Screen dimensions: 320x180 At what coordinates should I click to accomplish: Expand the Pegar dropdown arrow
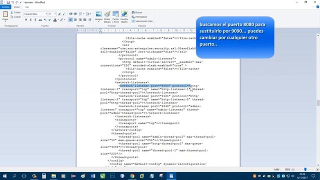(x=5, y=21)
